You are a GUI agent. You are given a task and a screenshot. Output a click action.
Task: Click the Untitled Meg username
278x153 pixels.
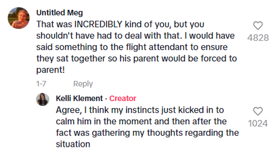(60, 13)
